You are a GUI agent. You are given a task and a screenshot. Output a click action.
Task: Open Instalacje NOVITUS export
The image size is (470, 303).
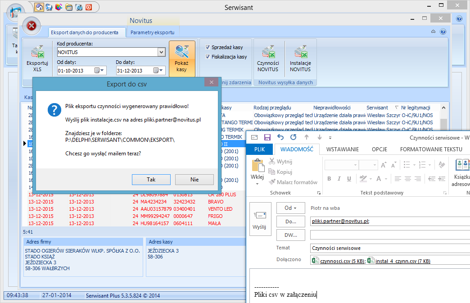[300, 59]
